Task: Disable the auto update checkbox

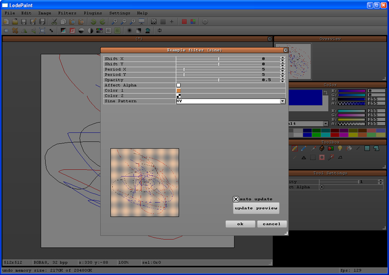Action: tap(236, 199)
